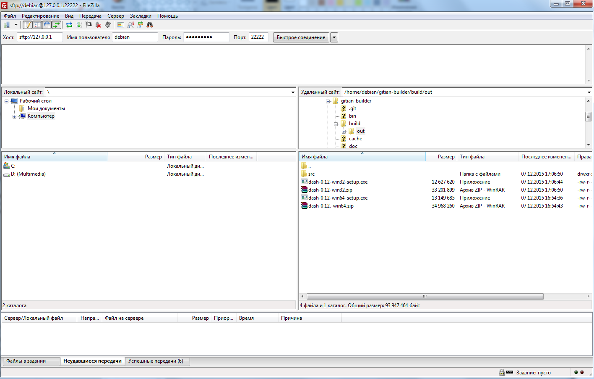Click the Пароль password field
Viewport: 594px width, 379px height.
206,37
